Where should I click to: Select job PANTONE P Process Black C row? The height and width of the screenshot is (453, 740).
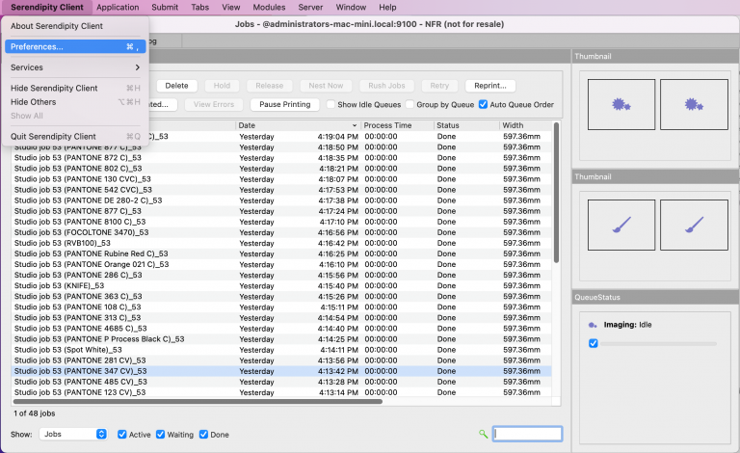pyautogui.click(x=281, y=339)
